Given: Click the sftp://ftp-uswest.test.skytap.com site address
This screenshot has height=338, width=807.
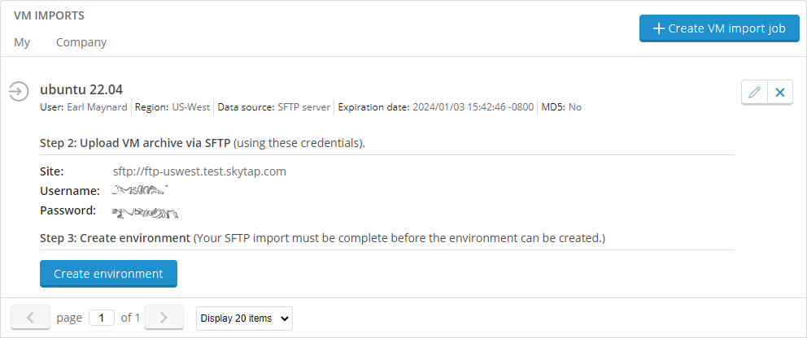Looking at the screenshot, I should click(x=199, y=171).
